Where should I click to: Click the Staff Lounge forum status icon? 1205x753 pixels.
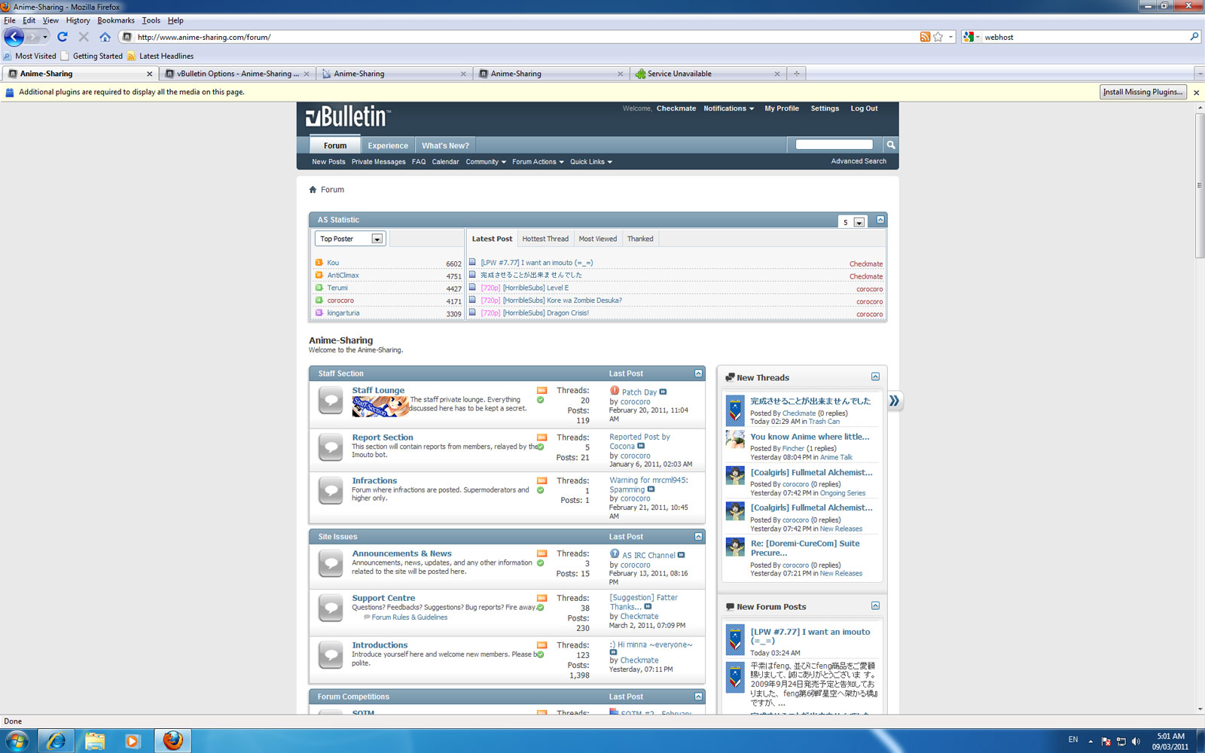click(x=331, y=401)
